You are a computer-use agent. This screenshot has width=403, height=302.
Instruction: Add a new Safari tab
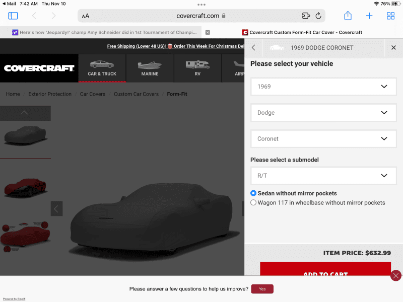(x=369, y=16)
